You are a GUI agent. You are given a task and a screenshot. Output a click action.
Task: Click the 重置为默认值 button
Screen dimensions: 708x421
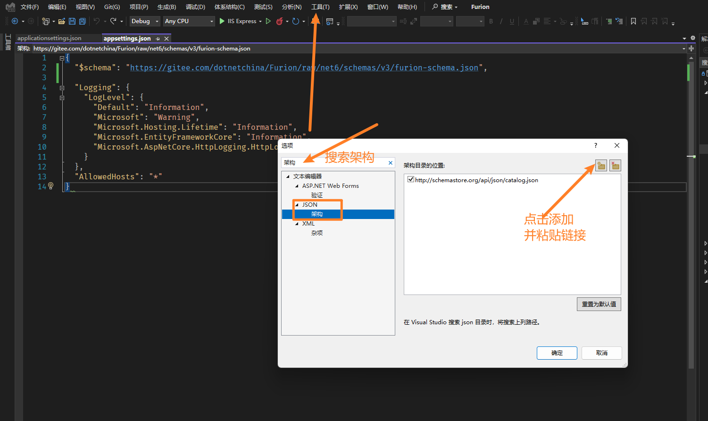pyautogui.click(x=599, y=304)
